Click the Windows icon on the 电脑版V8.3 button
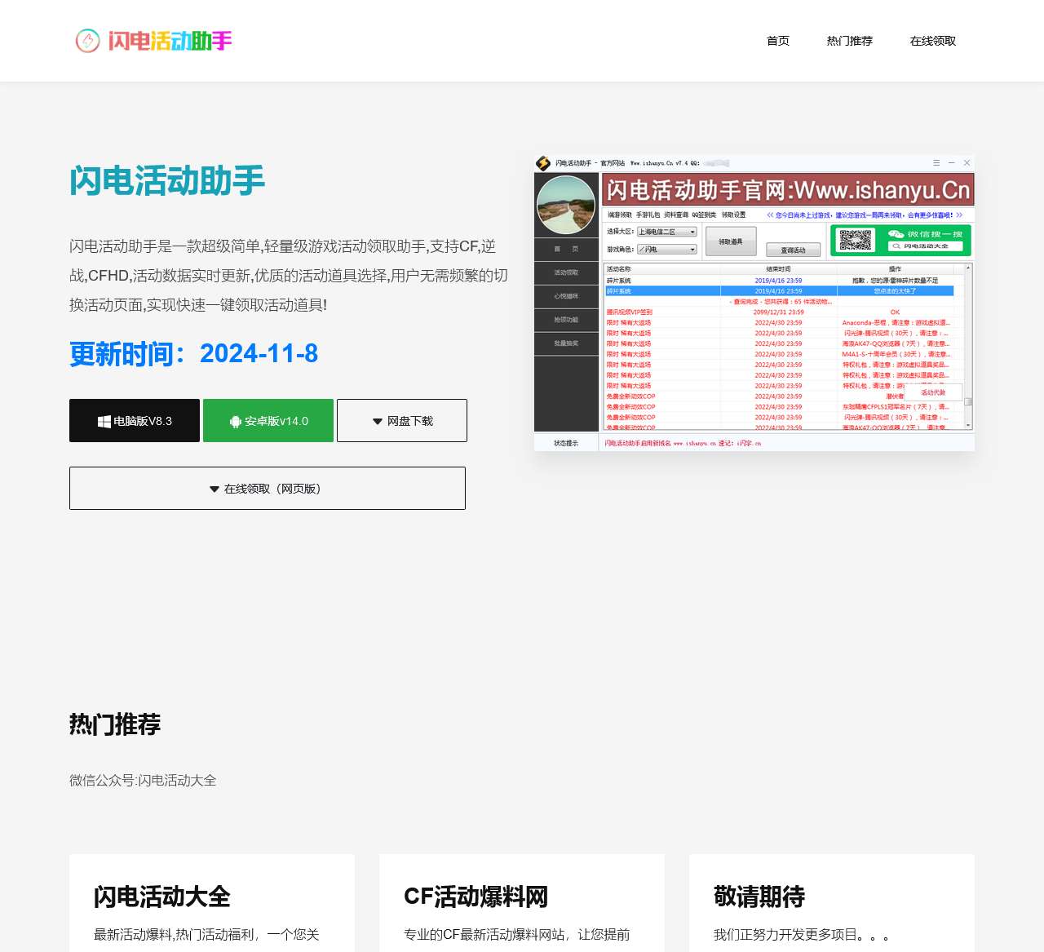This screenshot has width=1044, height=952. (104, 420)
